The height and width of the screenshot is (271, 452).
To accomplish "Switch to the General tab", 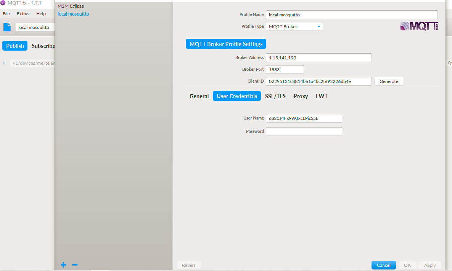I will (199, 96).
